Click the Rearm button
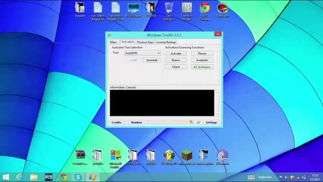Screen dimensions: 323x182 176,60
